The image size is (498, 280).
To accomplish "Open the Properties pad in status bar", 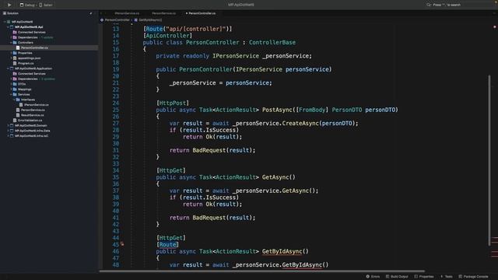I will pos(424,277).
